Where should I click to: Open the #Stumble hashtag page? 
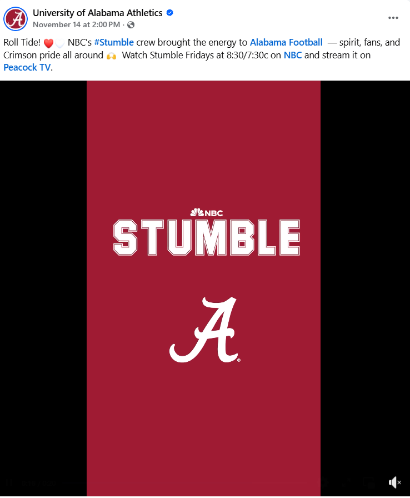coord(114,42)
